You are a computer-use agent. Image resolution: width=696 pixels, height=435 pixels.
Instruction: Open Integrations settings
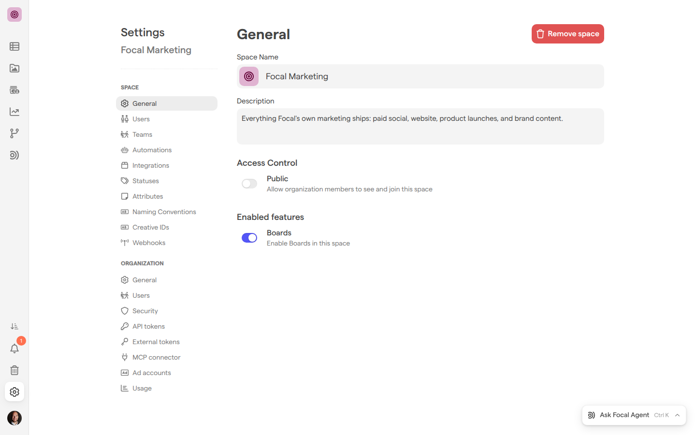(167, 165)
